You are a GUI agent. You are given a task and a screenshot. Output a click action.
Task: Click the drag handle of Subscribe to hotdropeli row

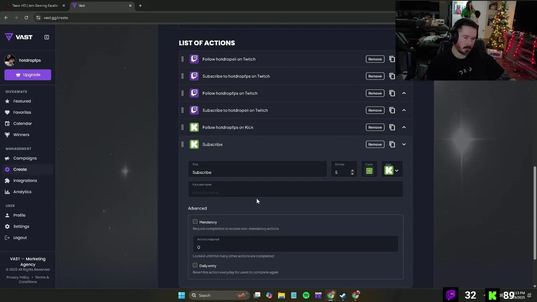(182, 110)
